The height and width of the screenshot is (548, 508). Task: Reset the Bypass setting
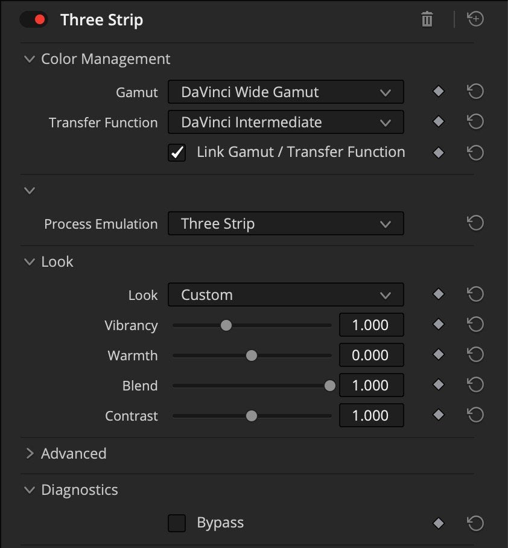(475, 523)
